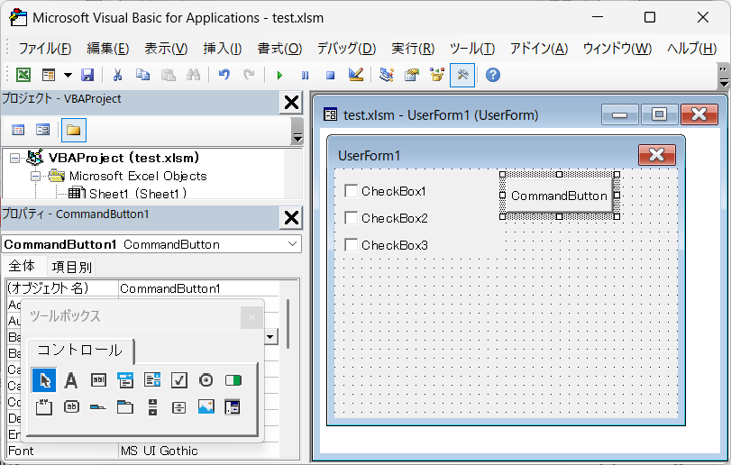
Task: Pick the ComboBox control in toolbox
Action: (x=125, y=379)
